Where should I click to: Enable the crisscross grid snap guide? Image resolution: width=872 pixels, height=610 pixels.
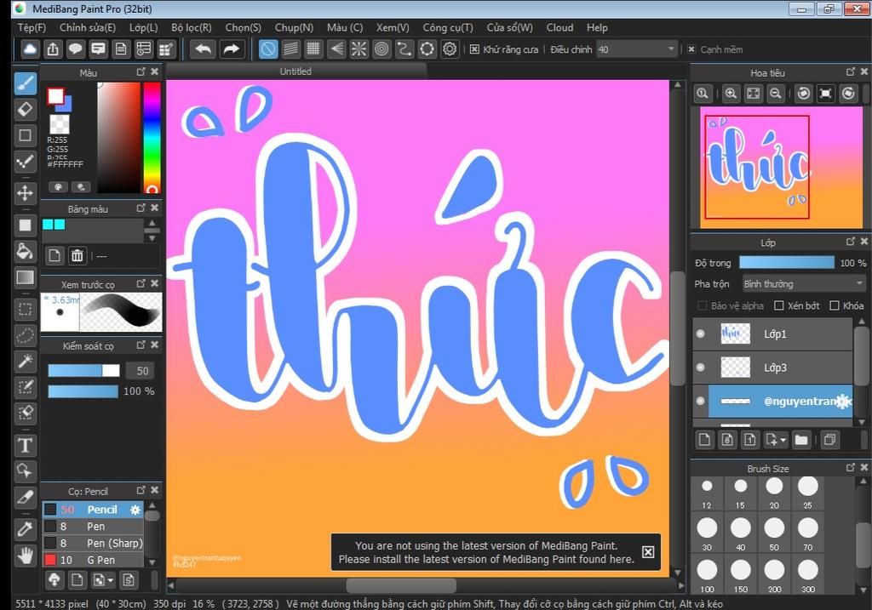pyautogui.click(x=313, y=49)
